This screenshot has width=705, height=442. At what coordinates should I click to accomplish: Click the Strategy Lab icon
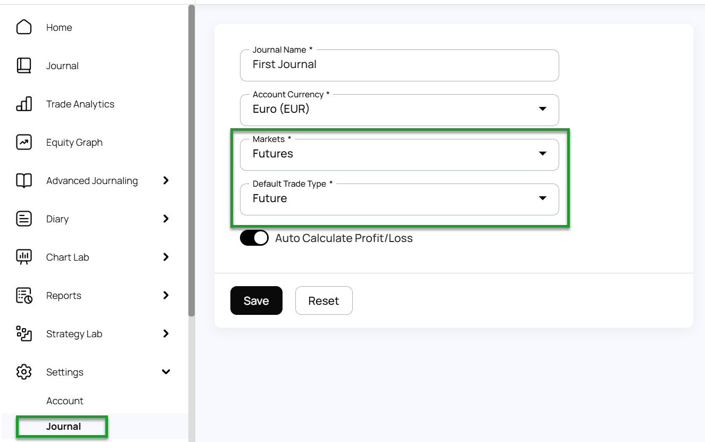point(24,333)
